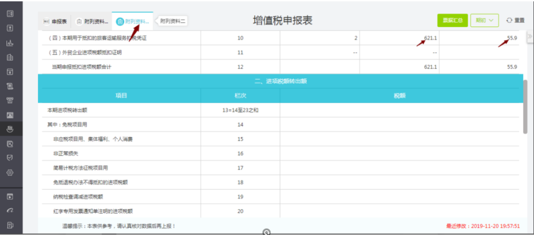Click the shield checkmark icon in sidebar
The height and width of the screenshot is (235, 534).
pyautogui.click(x=10, y=158)
